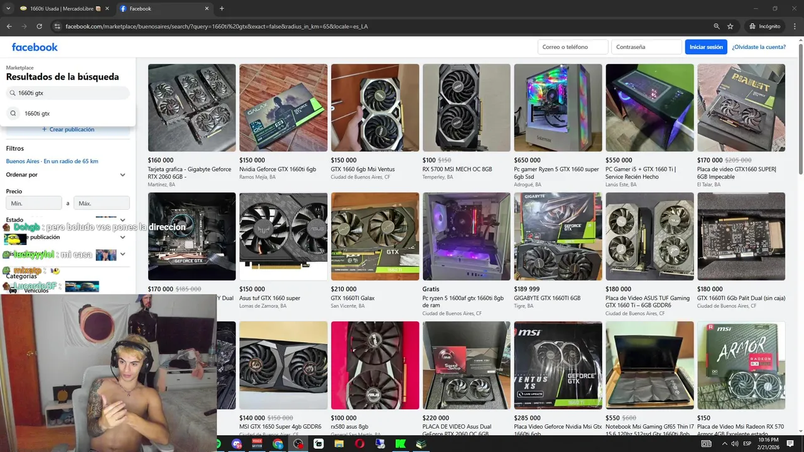Click the address bar URL
The height and width of the screenshot is (452, 804).
[x=217, y=26]
